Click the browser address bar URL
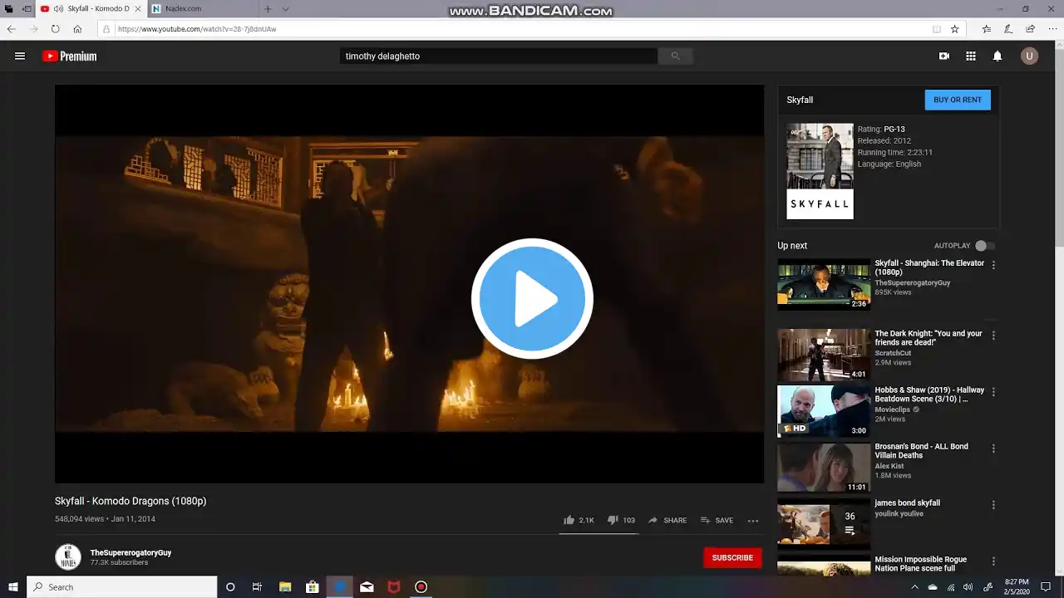The height and width of the screenshot is (598, 1064). coord(197,29)
